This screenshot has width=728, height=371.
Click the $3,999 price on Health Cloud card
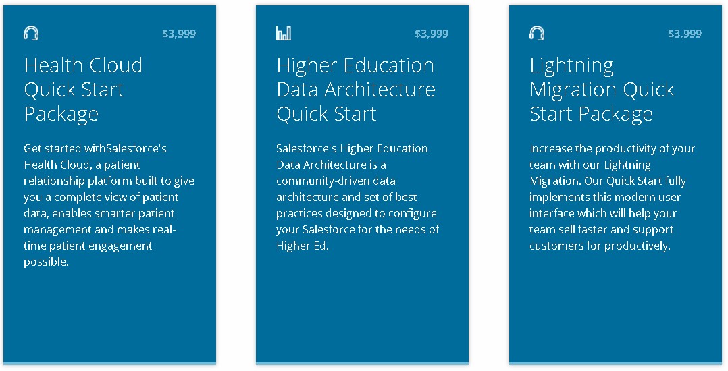[179, 34]
